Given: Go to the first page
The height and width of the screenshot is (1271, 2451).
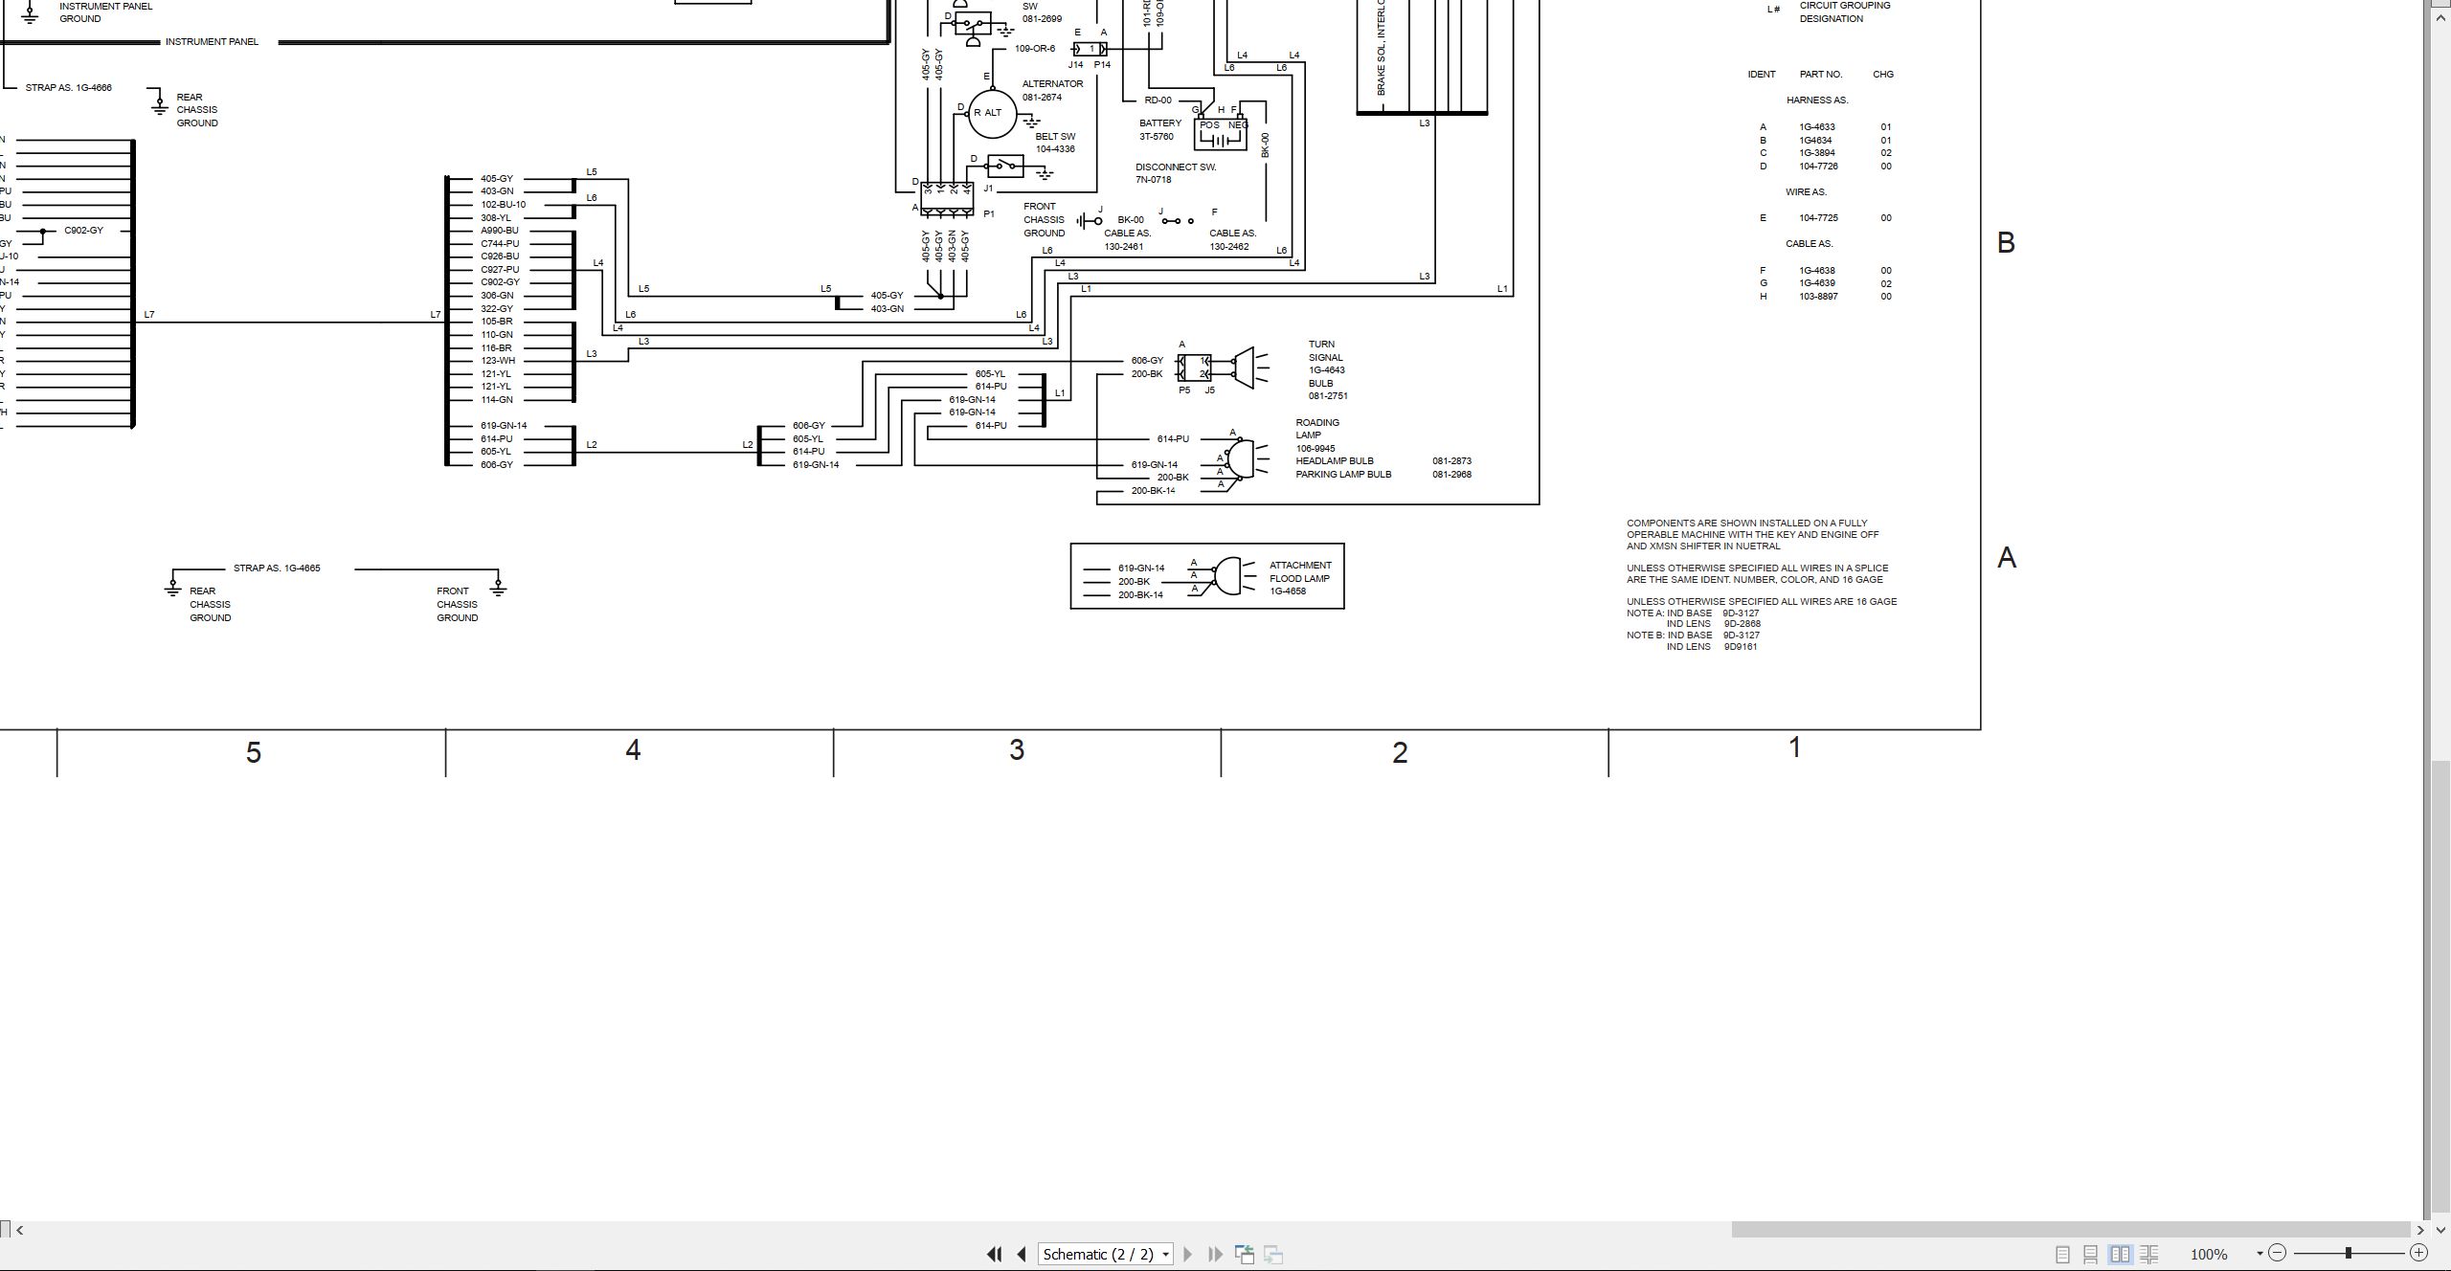Looking at the screenshot, I should click(994, 1254).
